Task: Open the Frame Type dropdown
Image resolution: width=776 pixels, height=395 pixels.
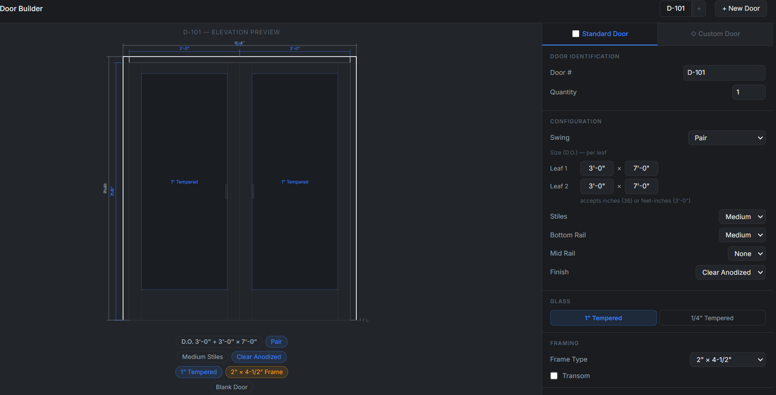Action: coord(728,360)
